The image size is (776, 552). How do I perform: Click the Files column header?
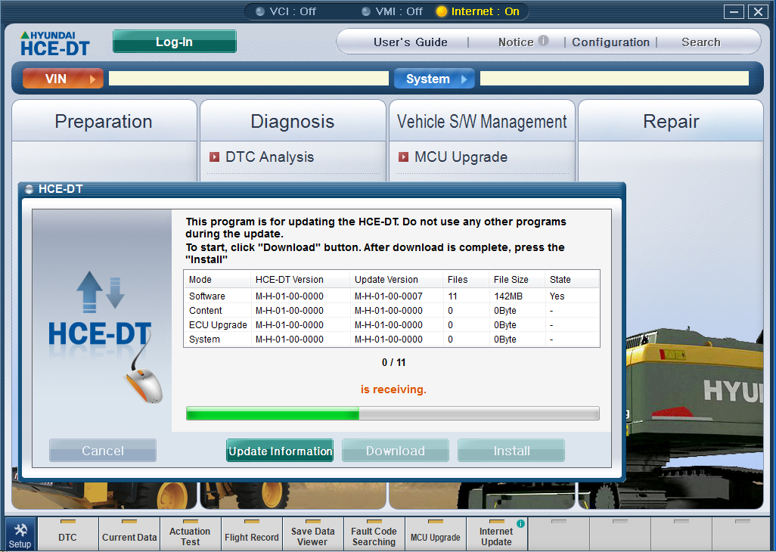click(x=465, y=280)
